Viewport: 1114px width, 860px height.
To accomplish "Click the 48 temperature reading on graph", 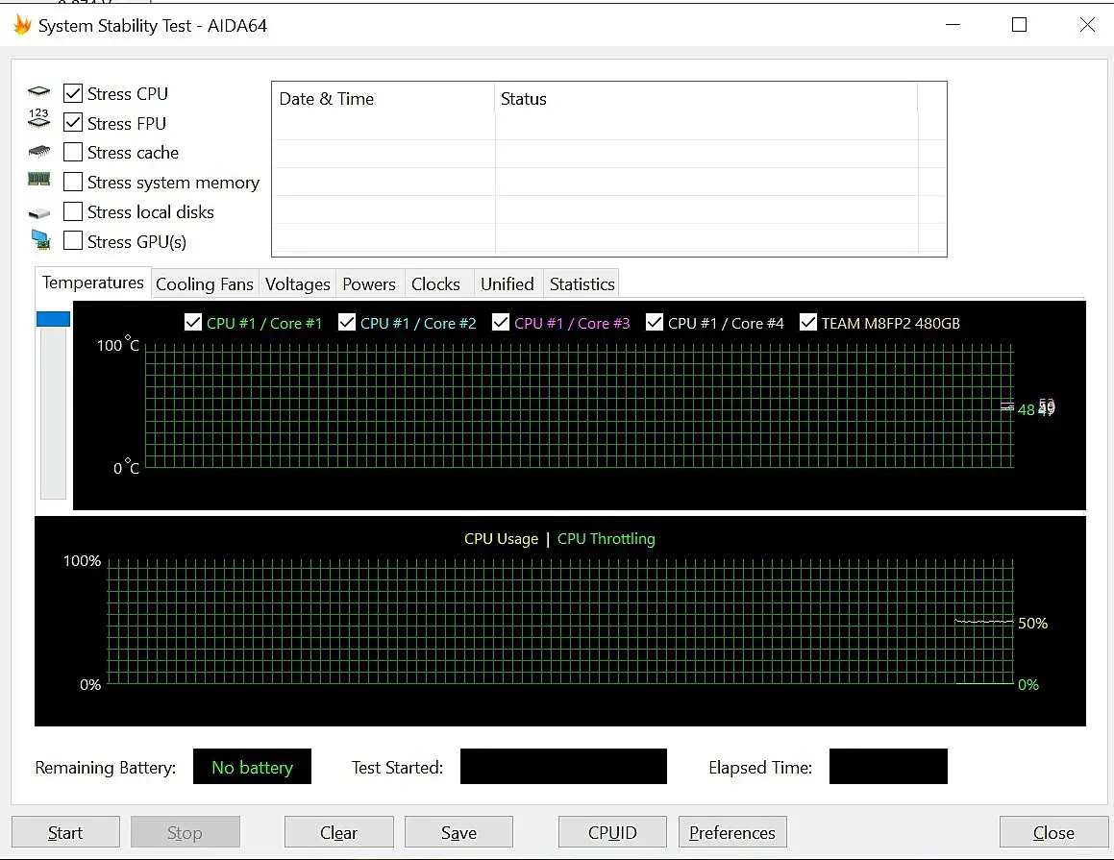I will coord(1026,409).
